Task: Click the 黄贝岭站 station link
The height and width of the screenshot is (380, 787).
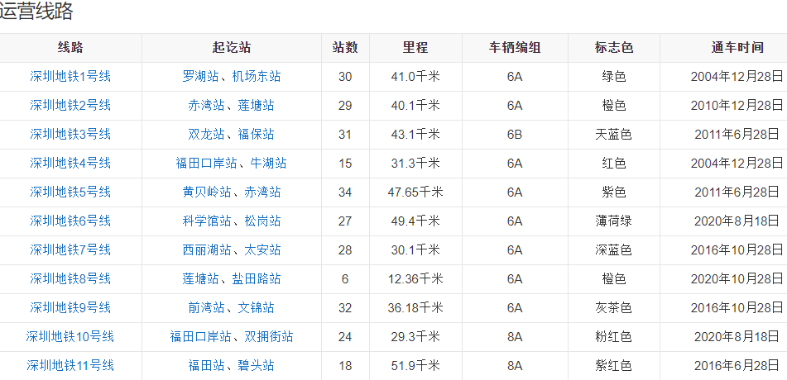Action: [x=207, y=192]
